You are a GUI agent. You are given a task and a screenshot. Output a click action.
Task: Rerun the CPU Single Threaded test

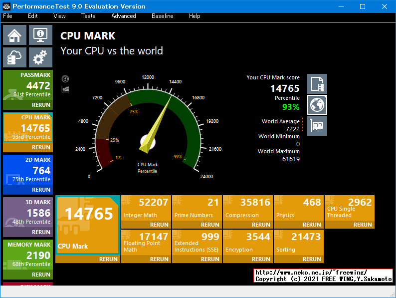click(x=363, y=225)
